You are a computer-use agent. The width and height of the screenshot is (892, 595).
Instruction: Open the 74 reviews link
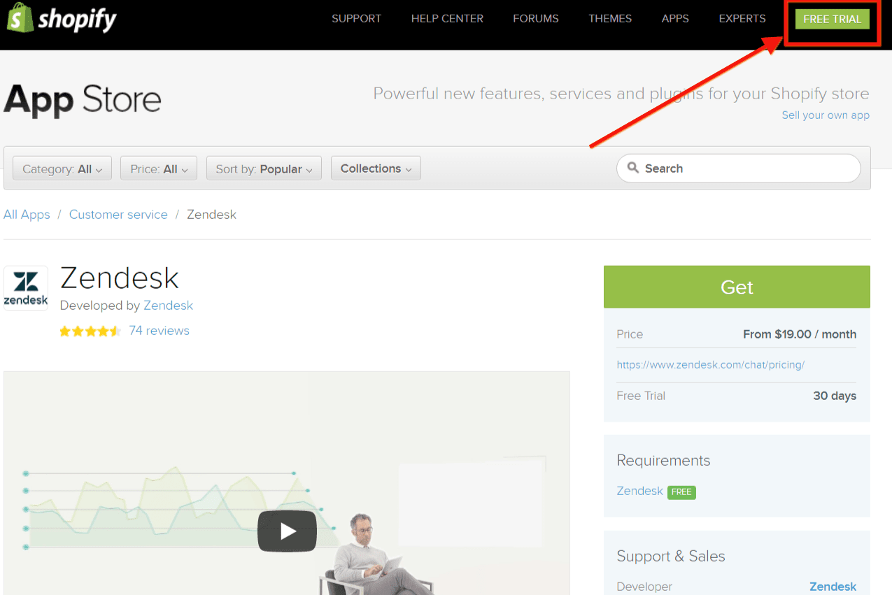(x=159, y=331)
